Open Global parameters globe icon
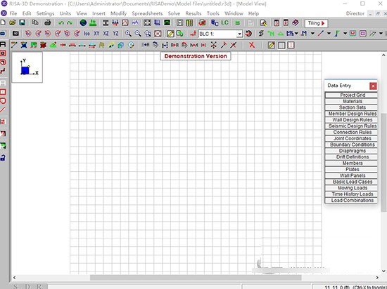 point(83,23)
